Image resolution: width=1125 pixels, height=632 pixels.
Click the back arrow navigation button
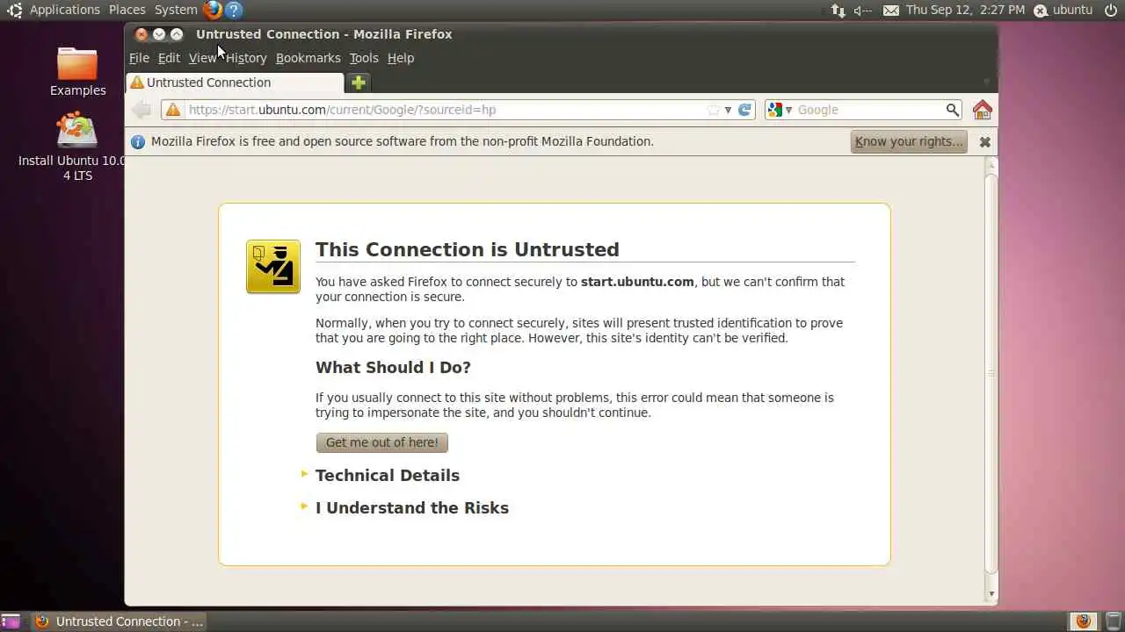coord(142,110)
